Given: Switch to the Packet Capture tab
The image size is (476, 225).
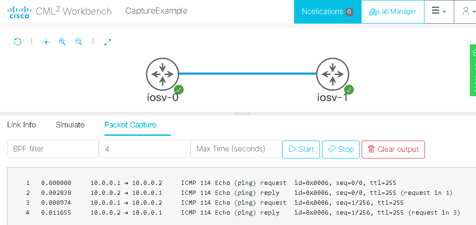Looking at the screenshot, I should coord(130,125).
